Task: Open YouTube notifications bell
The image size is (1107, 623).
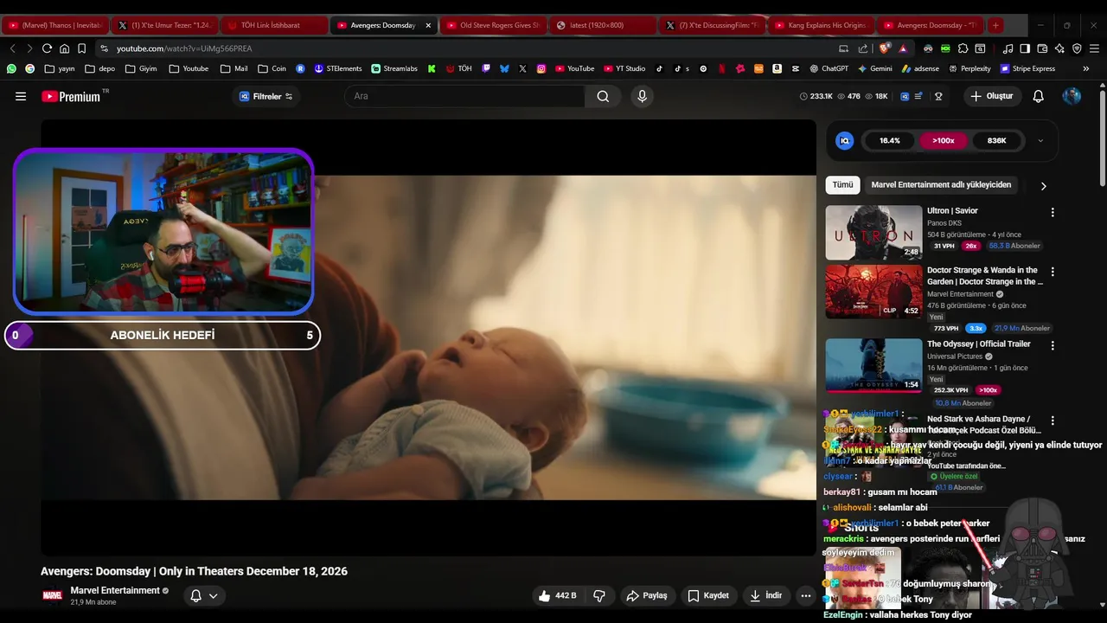Action: (x=1039, y=96)
